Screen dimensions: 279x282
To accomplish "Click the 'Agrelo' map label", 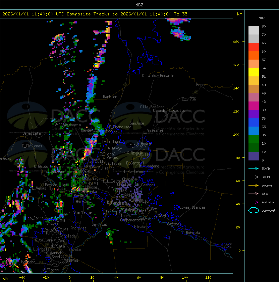I will [82, 201].
